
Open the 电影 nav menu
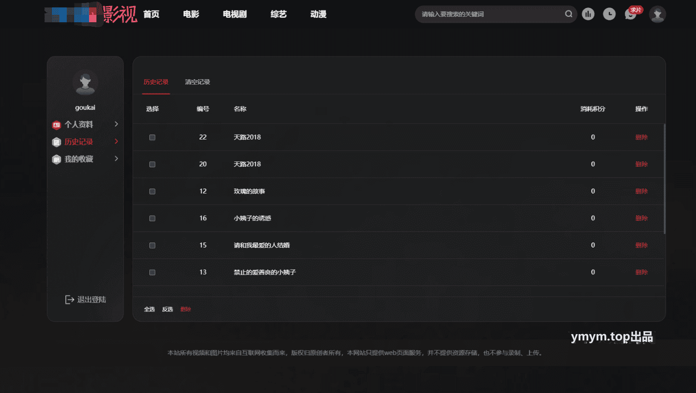pos(191,14)
